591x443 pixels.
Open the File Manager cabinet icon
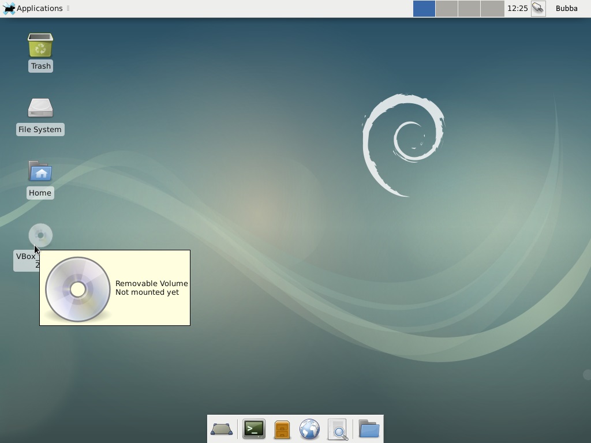(282, 429)
